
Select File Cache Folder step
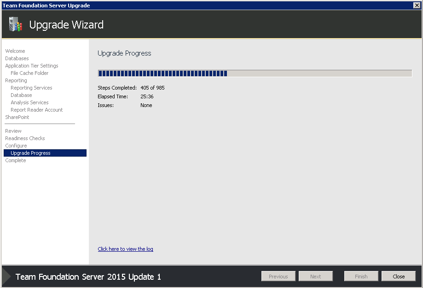pos(29,73)
